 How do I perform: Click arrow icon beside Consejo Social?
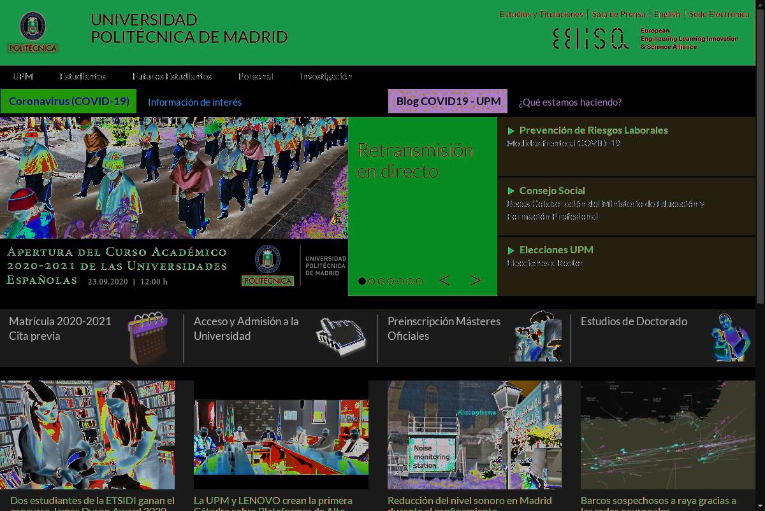[511, 191]
